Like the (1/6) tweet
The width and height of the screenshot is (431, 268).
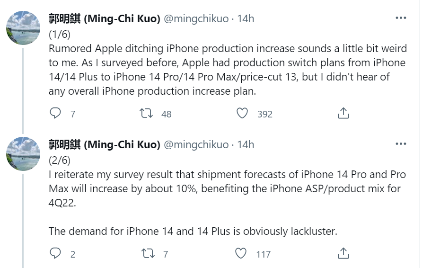pos(242,114)
